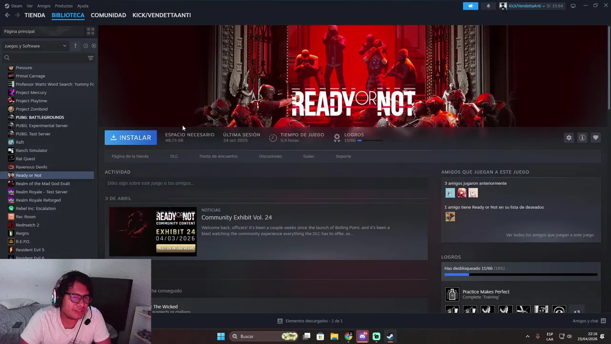Image resolution: width=611 pixels, height=344 pixels.
Task: Switch library to collections grid view
Action: pyautogui.click(x=90, y=31)
